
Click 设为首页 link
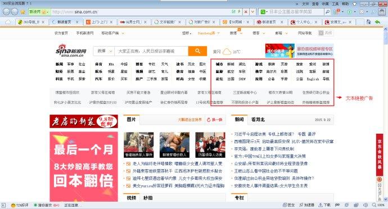(x=61, y=33)
